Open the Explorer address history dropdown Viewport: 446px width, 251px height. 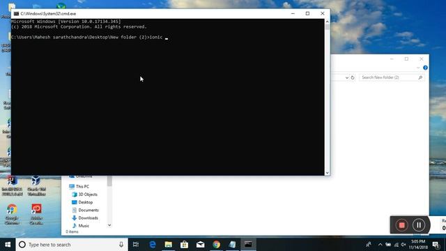347,77
